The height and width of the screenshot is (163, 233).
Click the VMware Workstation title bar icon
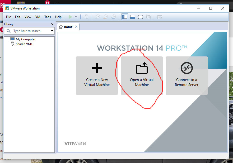coord(7,8)
